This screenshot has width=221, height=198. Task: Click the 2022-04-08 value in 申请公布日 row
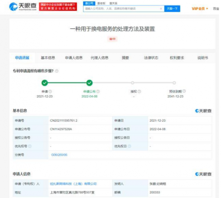point(158,129)
